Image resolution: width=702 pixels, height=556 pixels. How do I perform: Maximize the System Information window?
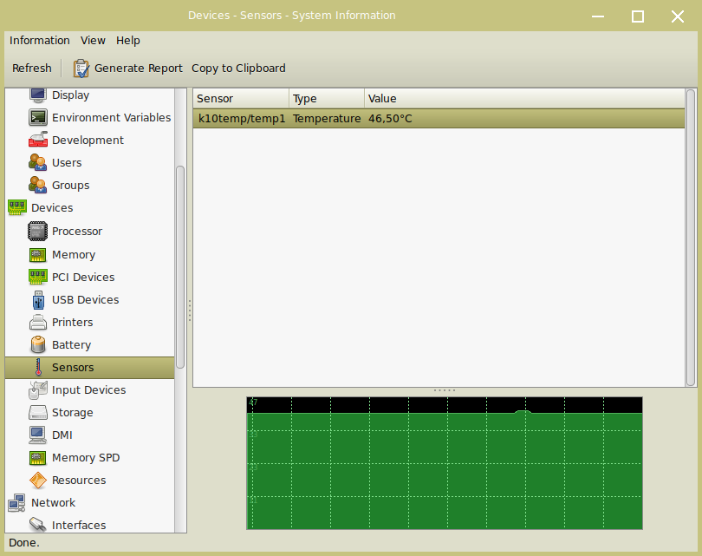(x=638, y=16)
